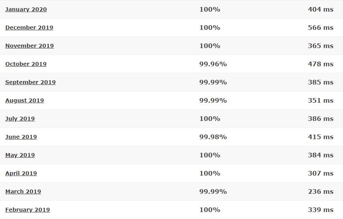This screenshot has width=343, height=219.
Task: Select the October 2019 link
Action: tap(26, 64)
